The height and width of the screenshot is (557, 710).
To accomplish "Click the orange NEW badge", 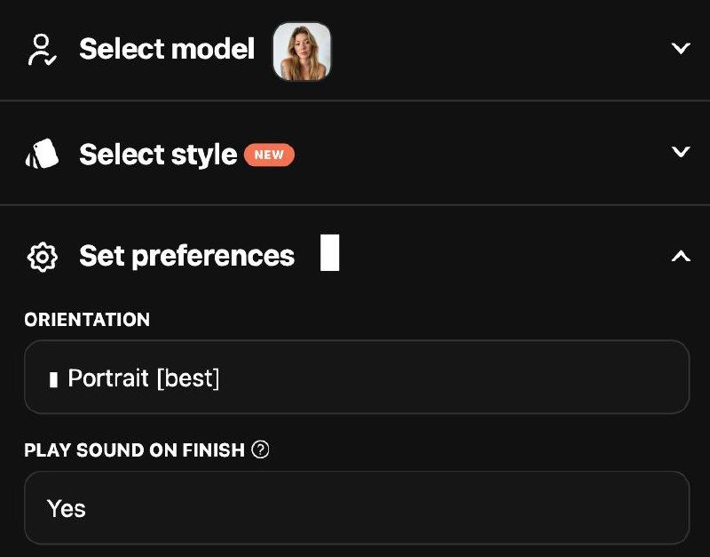I will (269, 155).
